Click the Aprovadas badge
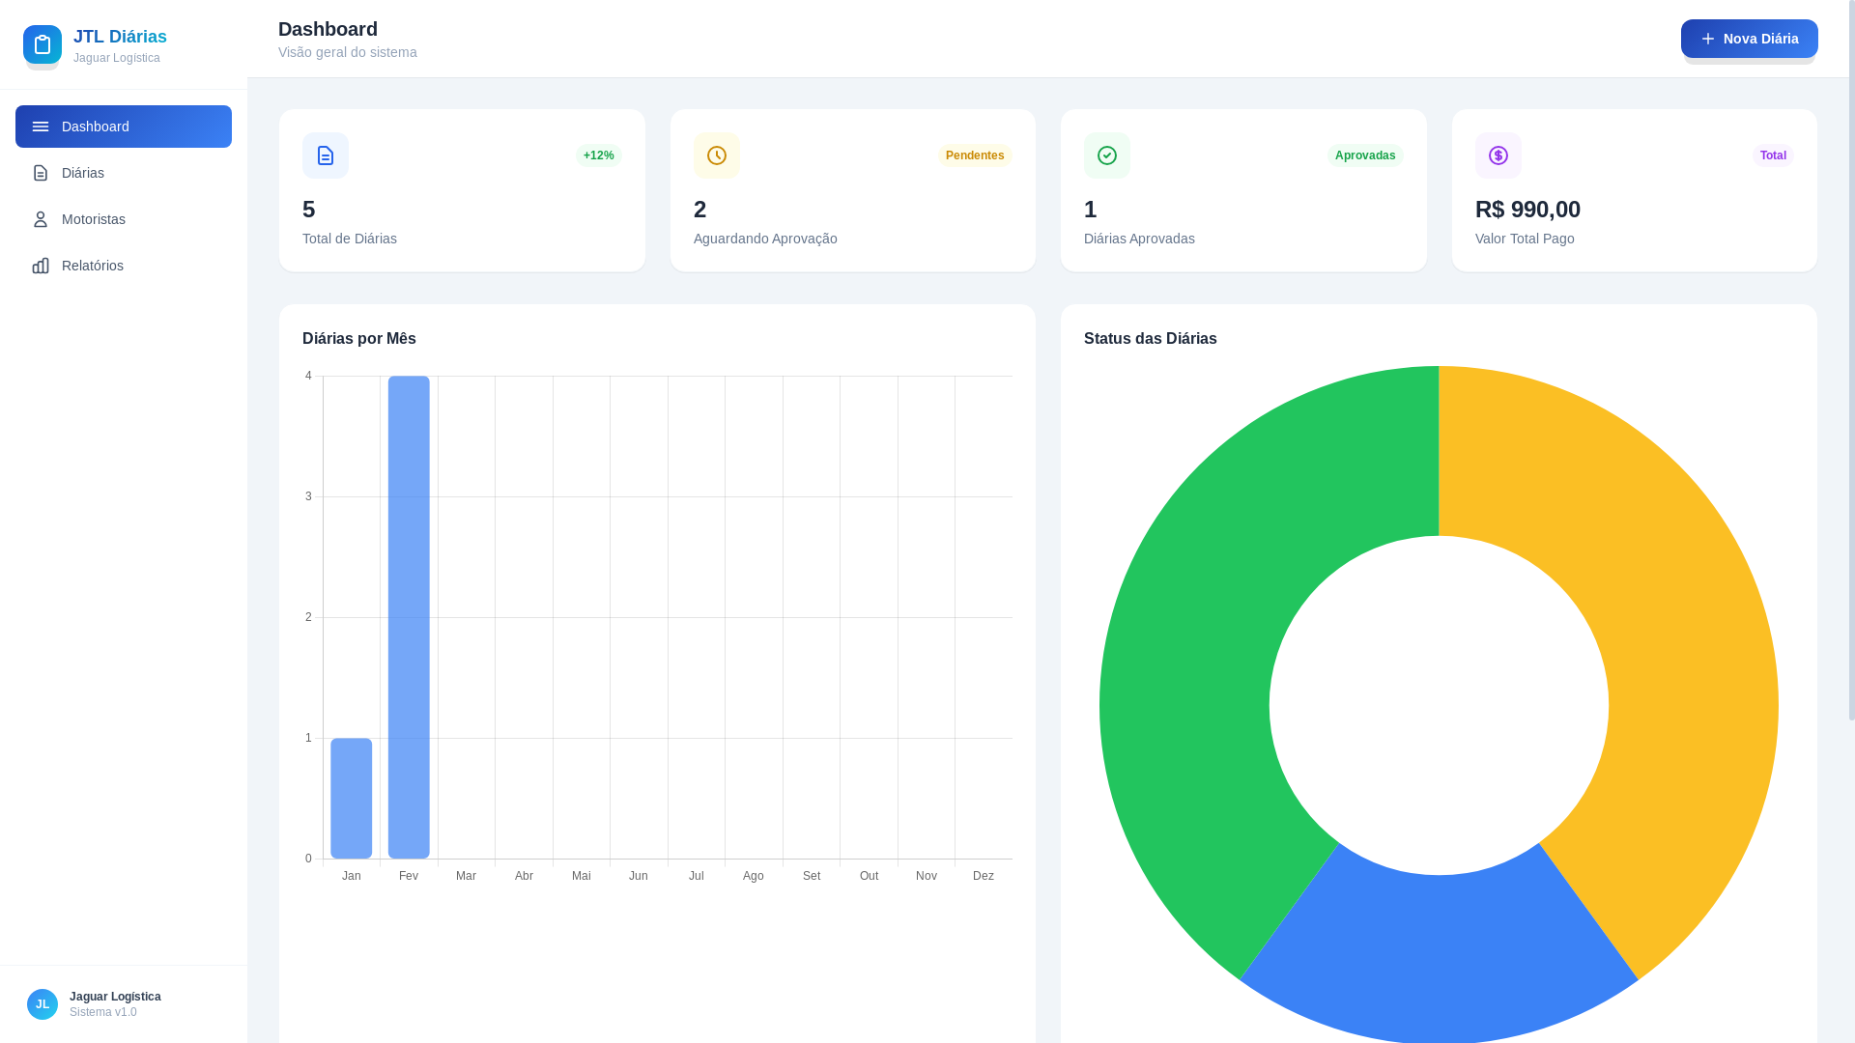 pos(1364,155)
